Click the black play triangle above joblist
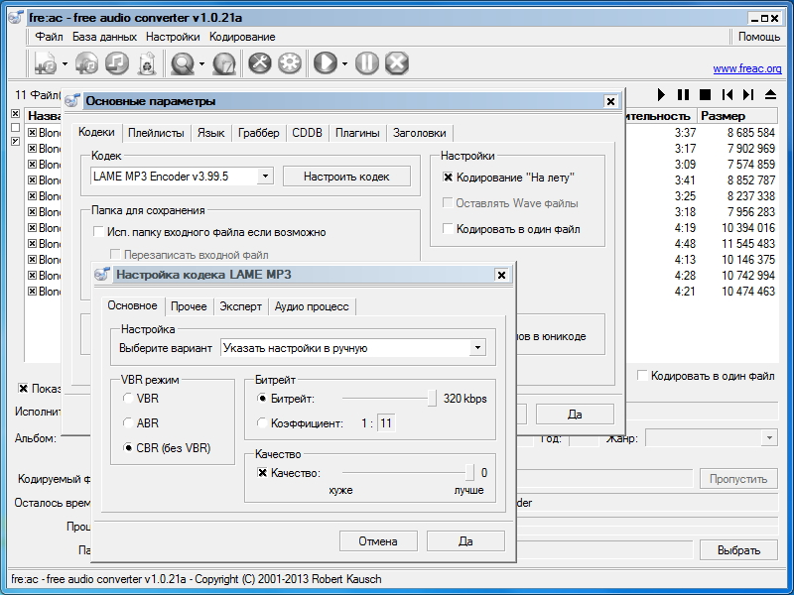 [x=661, y=94]
